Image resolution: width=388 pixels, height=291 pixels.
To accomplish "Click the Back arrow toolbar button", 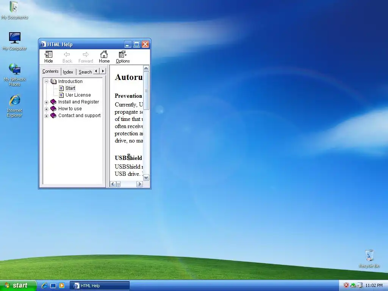I will 67,57.
